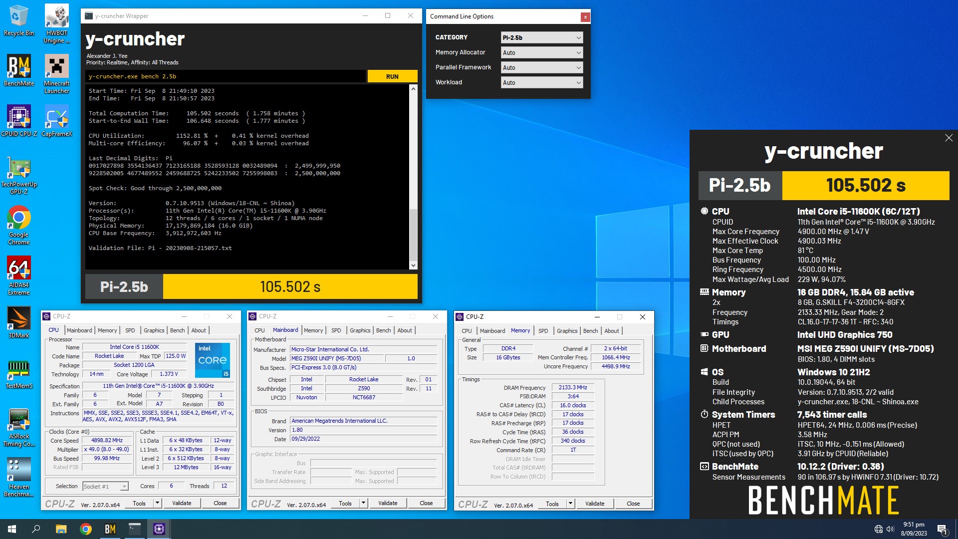Click Validate in the CPU tab CPU-Z window
This screenshot has height=539, width=958.
point(182,503)
